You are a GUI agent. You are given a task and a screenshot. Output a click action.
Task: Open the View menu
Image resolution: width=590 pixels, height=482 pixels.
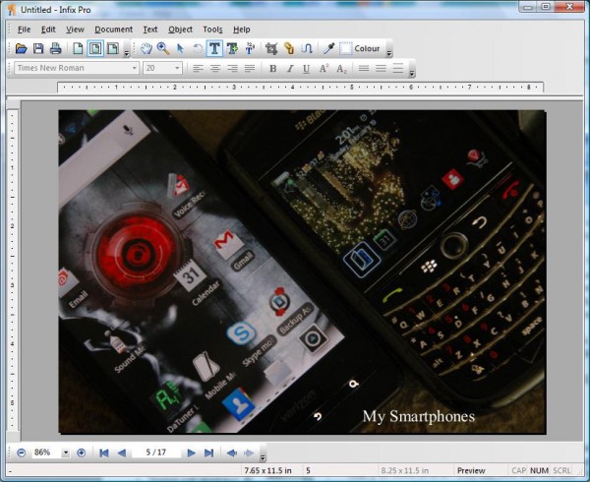point(76,30)
